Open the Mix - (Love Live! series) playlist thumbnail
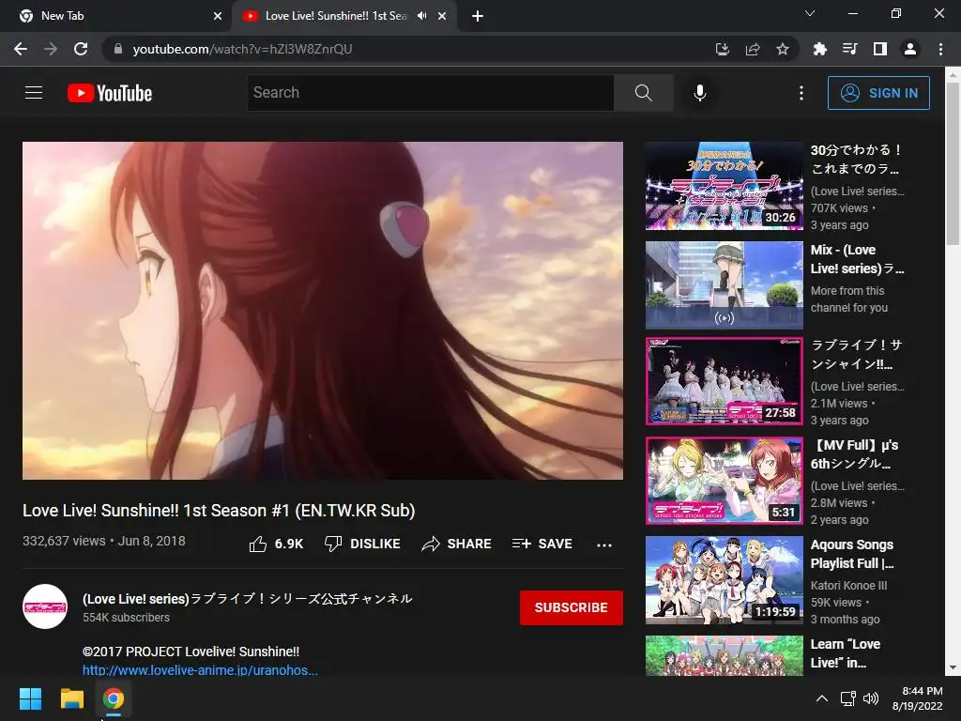Viewport: 961px width, 721px height. tap(724, 285)
